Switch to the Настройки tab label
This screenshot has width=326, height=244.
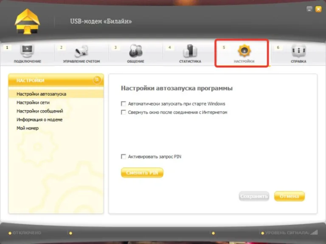pyautogui.click(x=244, y=61)
